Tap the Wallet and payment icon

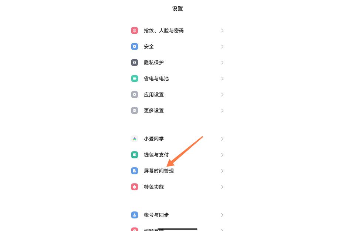point(135,155)
